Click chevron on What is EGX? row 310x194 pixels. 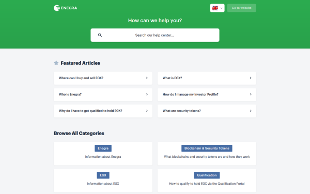click(251, 78)
